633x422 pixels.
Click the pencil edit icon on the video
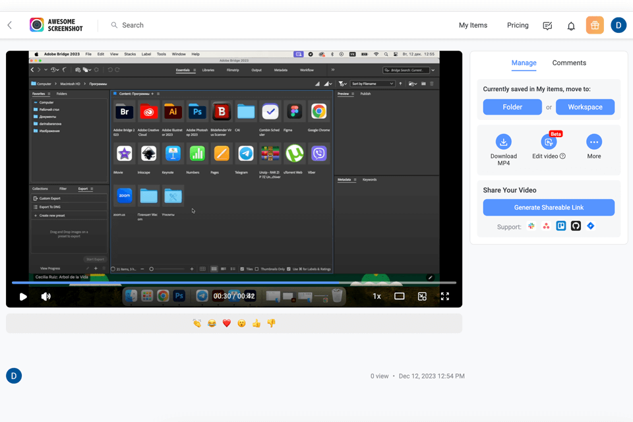(x=430, y=278)
